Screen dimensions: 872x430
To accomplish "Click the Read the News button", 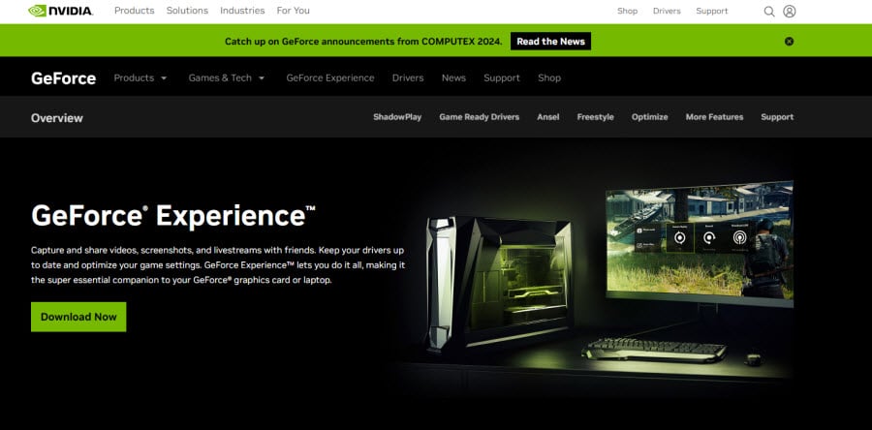I will point(550,41).
